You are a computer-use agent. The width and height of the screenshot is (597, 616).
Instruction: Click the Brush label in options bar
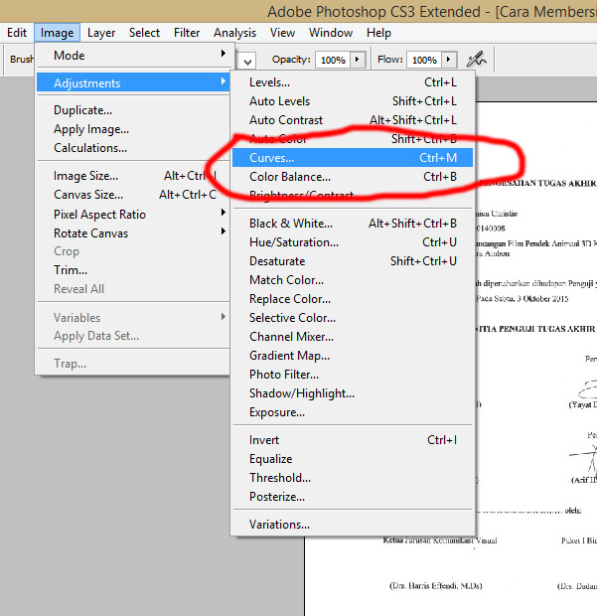(x=22, y=60)
